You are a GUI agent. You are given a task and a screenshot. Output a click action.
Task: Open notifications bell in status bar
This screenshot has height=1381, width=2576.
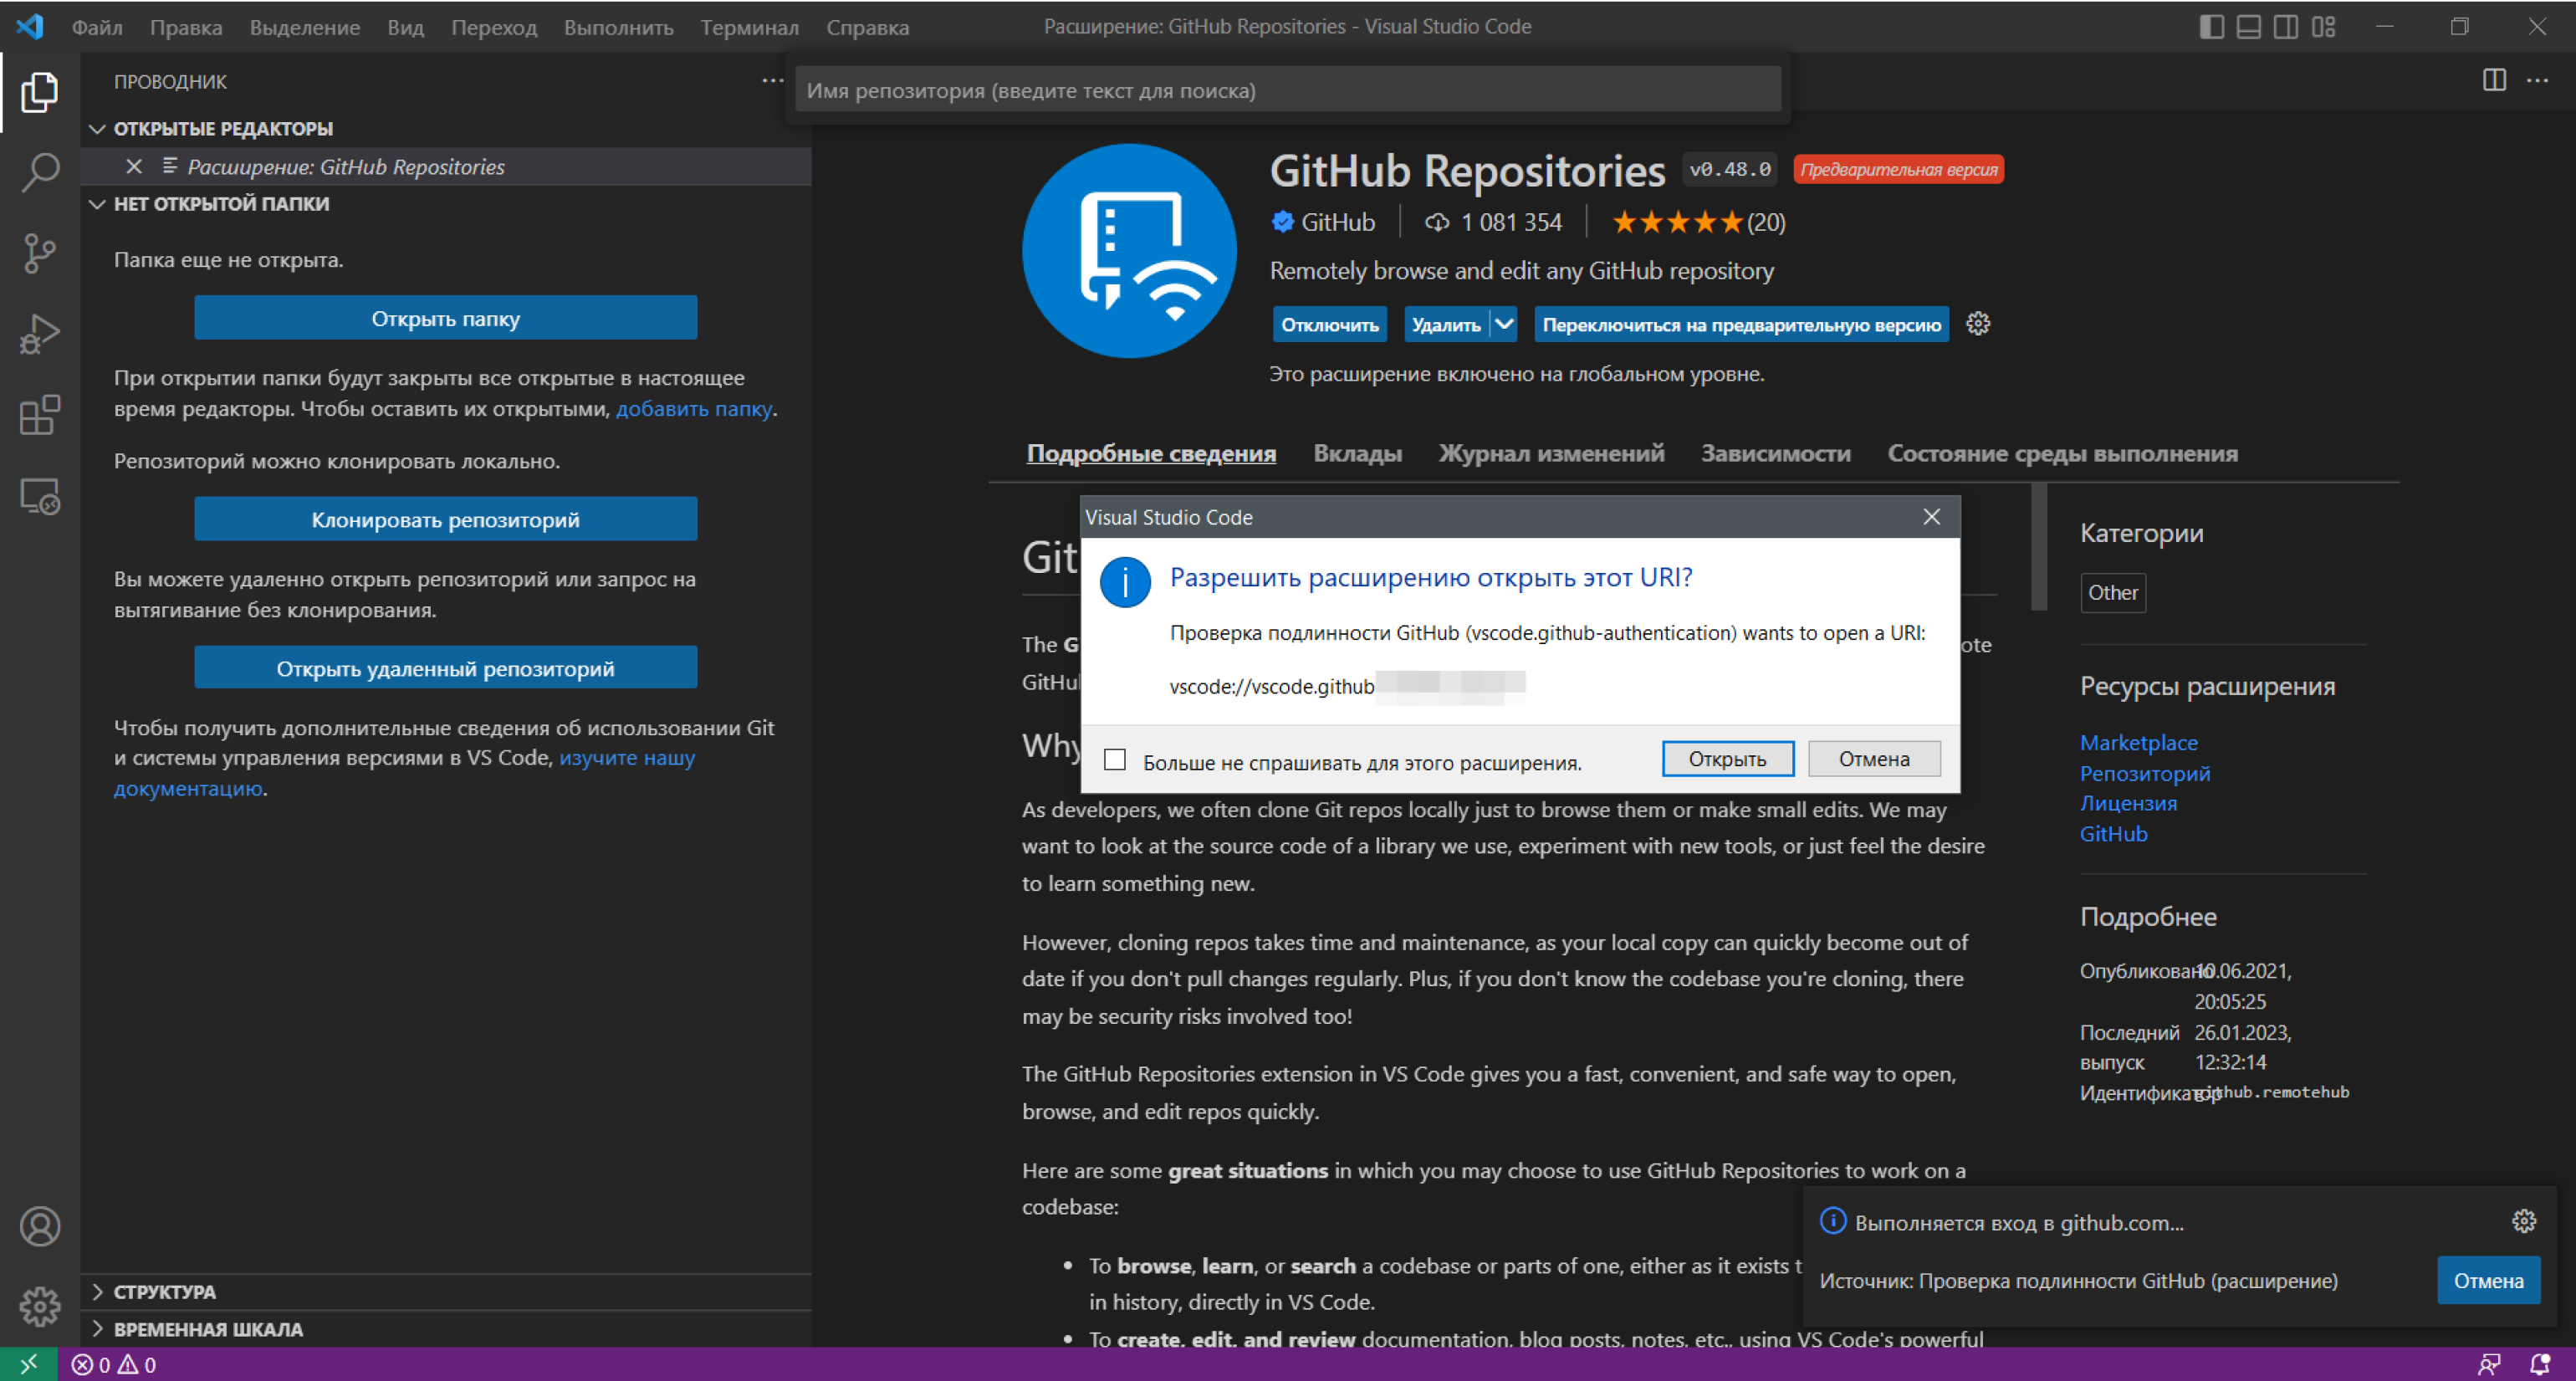[x=2540, y=1364]
